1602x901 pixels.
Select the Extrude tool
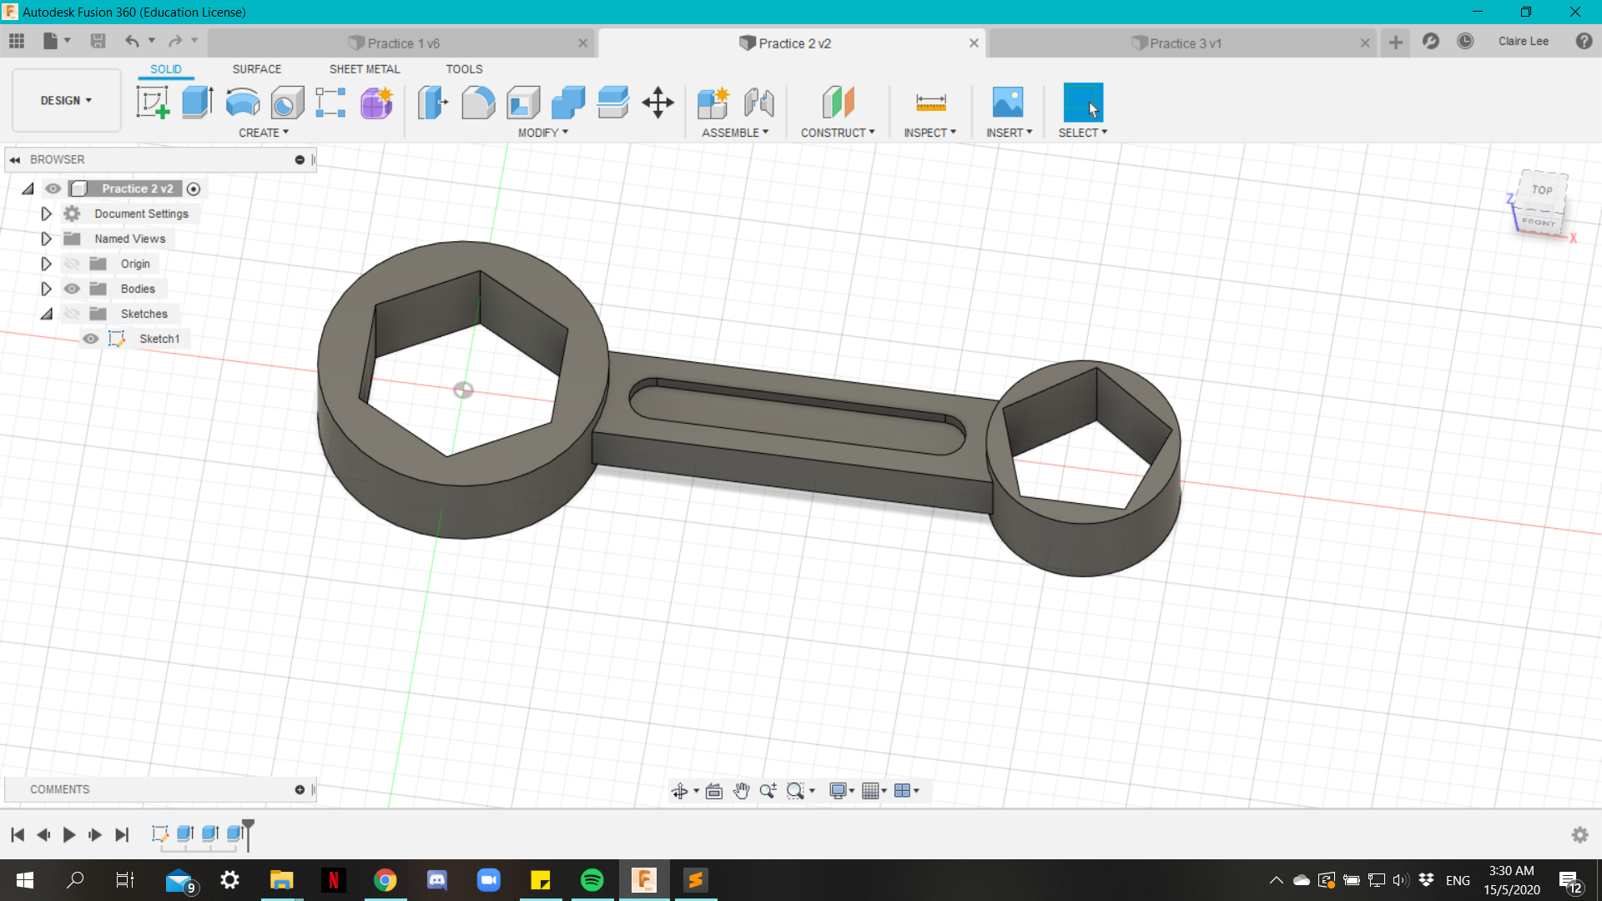198,103
